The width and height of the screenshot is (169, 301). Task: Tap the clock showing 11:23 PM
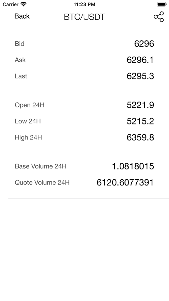[84, 4]
